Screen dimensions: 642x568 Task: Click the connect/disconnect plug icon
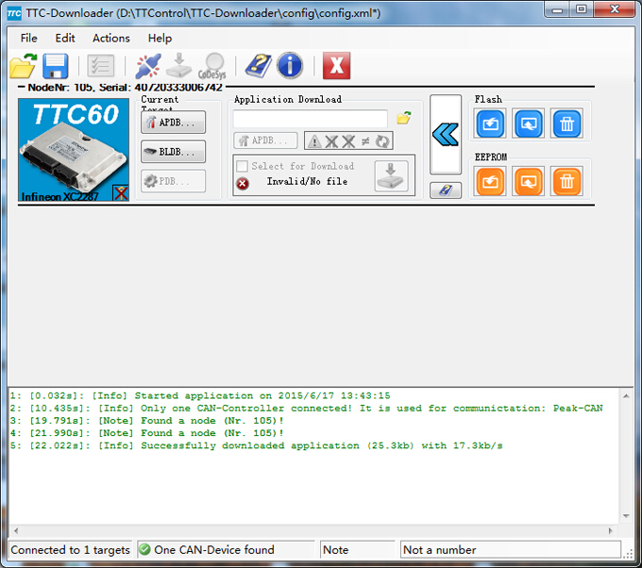pyautogui.click(x=147, y=66)
